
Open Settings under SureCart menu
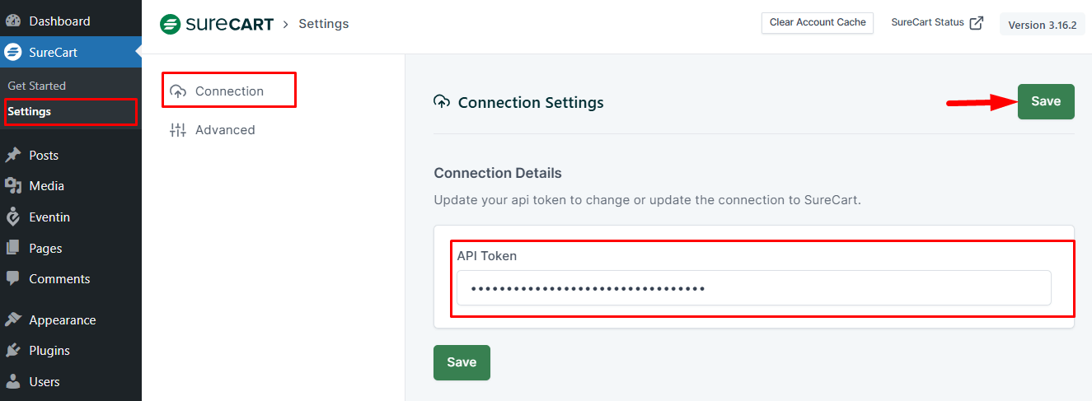click(30, 112)
